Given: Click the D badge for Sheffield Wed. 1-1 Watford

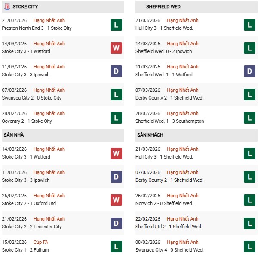Looking at the screenshot, I should click(249, 71).
